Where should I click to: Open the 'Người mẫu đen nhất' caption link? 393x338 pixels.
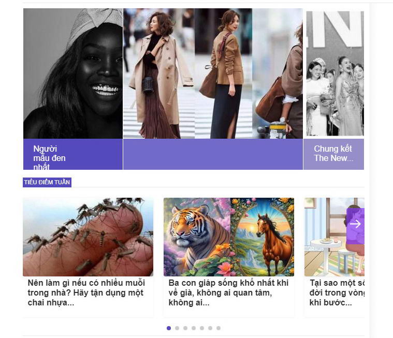49,157
